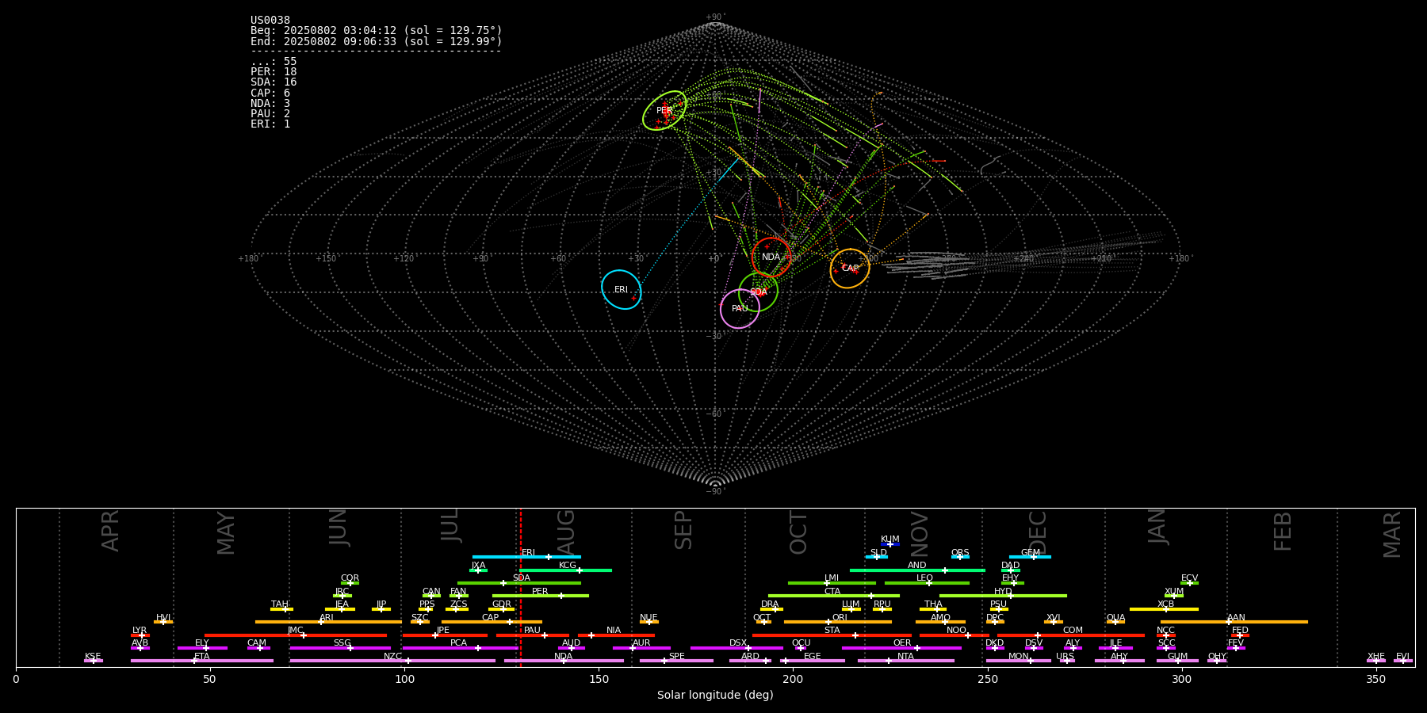Click the red dashed current solar longitude line
This screenshot has width=1427, height=713.
coord(520,586)
